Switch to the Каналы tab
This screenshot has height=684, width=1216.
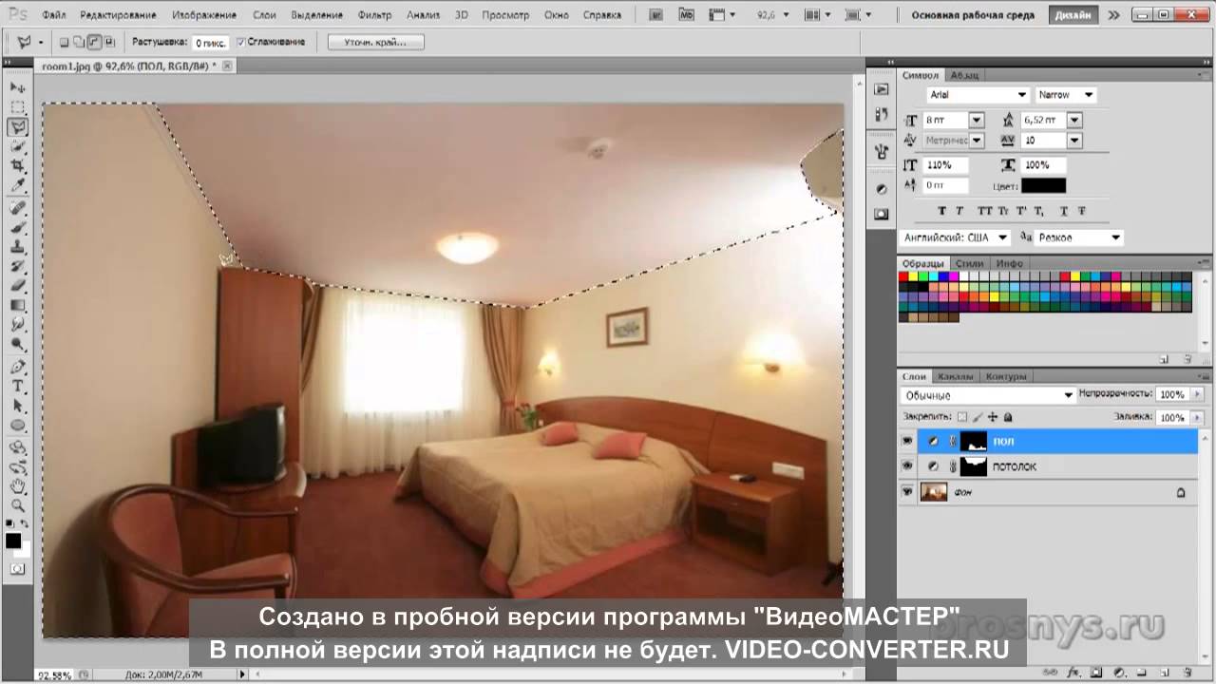click(x=956, y=376)
